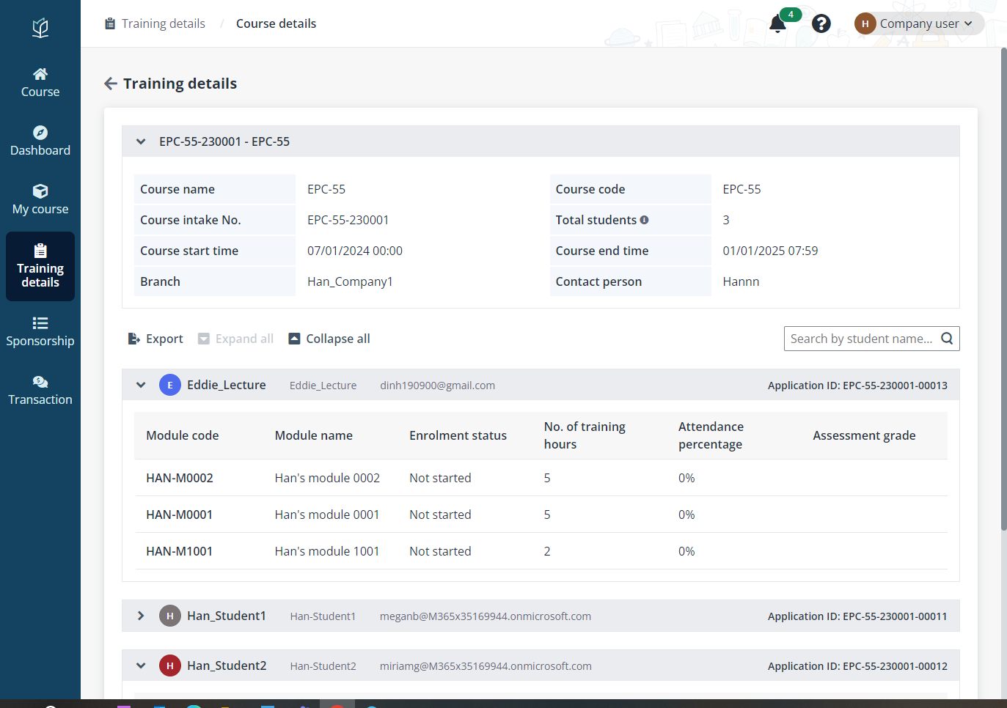Screen dimensions: 1007x708
Task: Click branch value Han_Company1
Action: [x=350, y=281]
